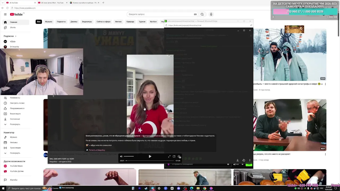Select the Видеоигры filter chip
This screenshot has width=340, height=191.
[87, 22]
